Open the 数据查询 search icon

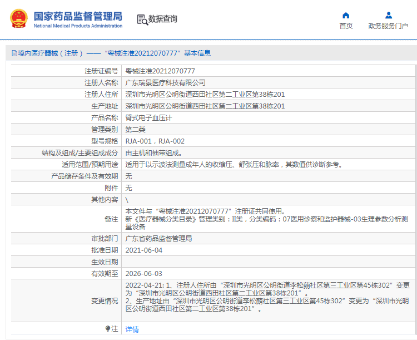tap(142, 19)
